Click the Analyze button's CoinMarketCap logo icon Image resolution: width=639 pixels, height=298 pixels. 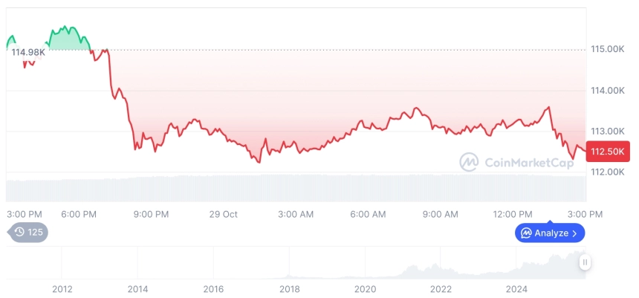526,233
